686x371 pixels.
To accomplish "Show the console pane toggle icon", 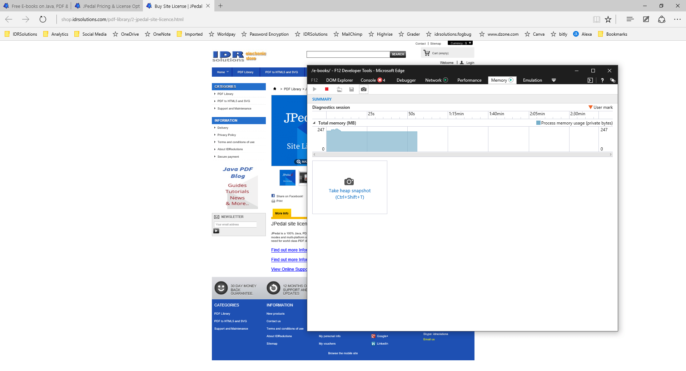I will tap(590, 80).
